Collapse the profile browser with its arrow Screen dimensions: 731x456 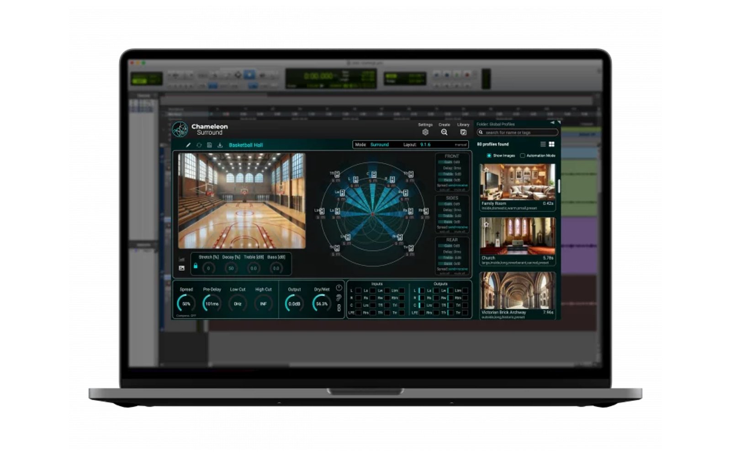552,123
